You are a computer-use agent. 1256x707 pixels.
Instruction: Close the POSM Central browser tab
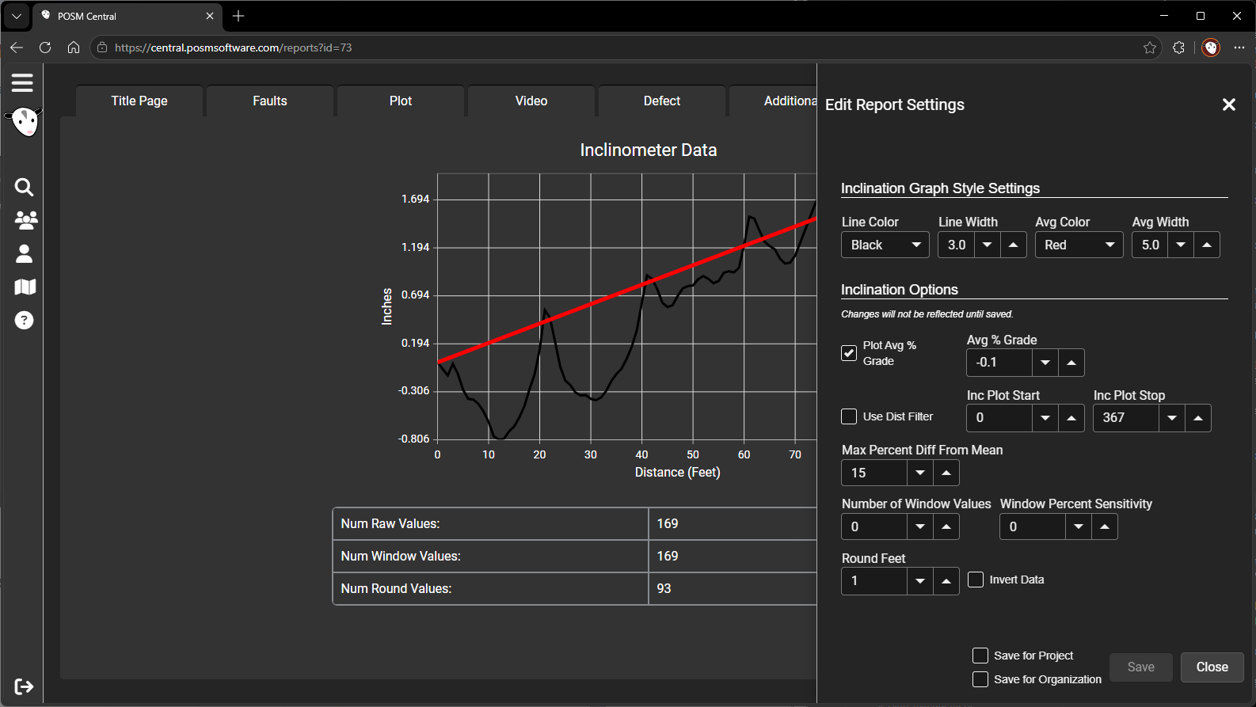(x=210, y=16)
